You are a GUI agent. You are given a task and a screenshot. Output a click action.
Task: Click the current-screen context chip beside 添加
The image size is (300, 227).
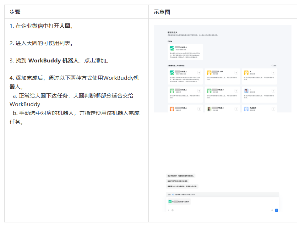(x=184, y=194)
